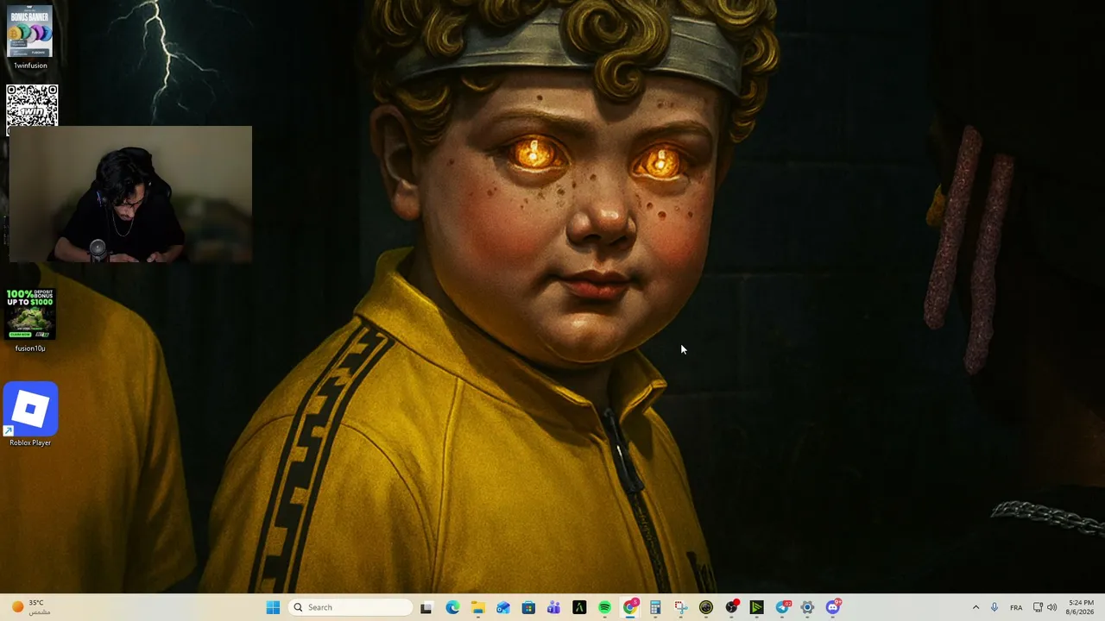Image resolution: width=1105 pixels, height=621 pixels.
Task: Open the green play-arrow app on taskbar
Action: 756,607
